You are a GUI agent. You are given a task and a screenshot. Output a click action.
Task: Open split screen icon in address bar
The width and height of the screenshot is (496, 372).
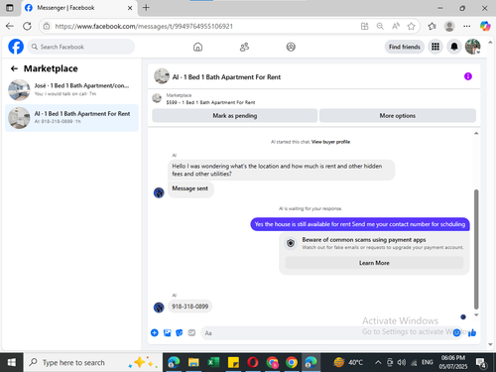[x=364, y=26]
